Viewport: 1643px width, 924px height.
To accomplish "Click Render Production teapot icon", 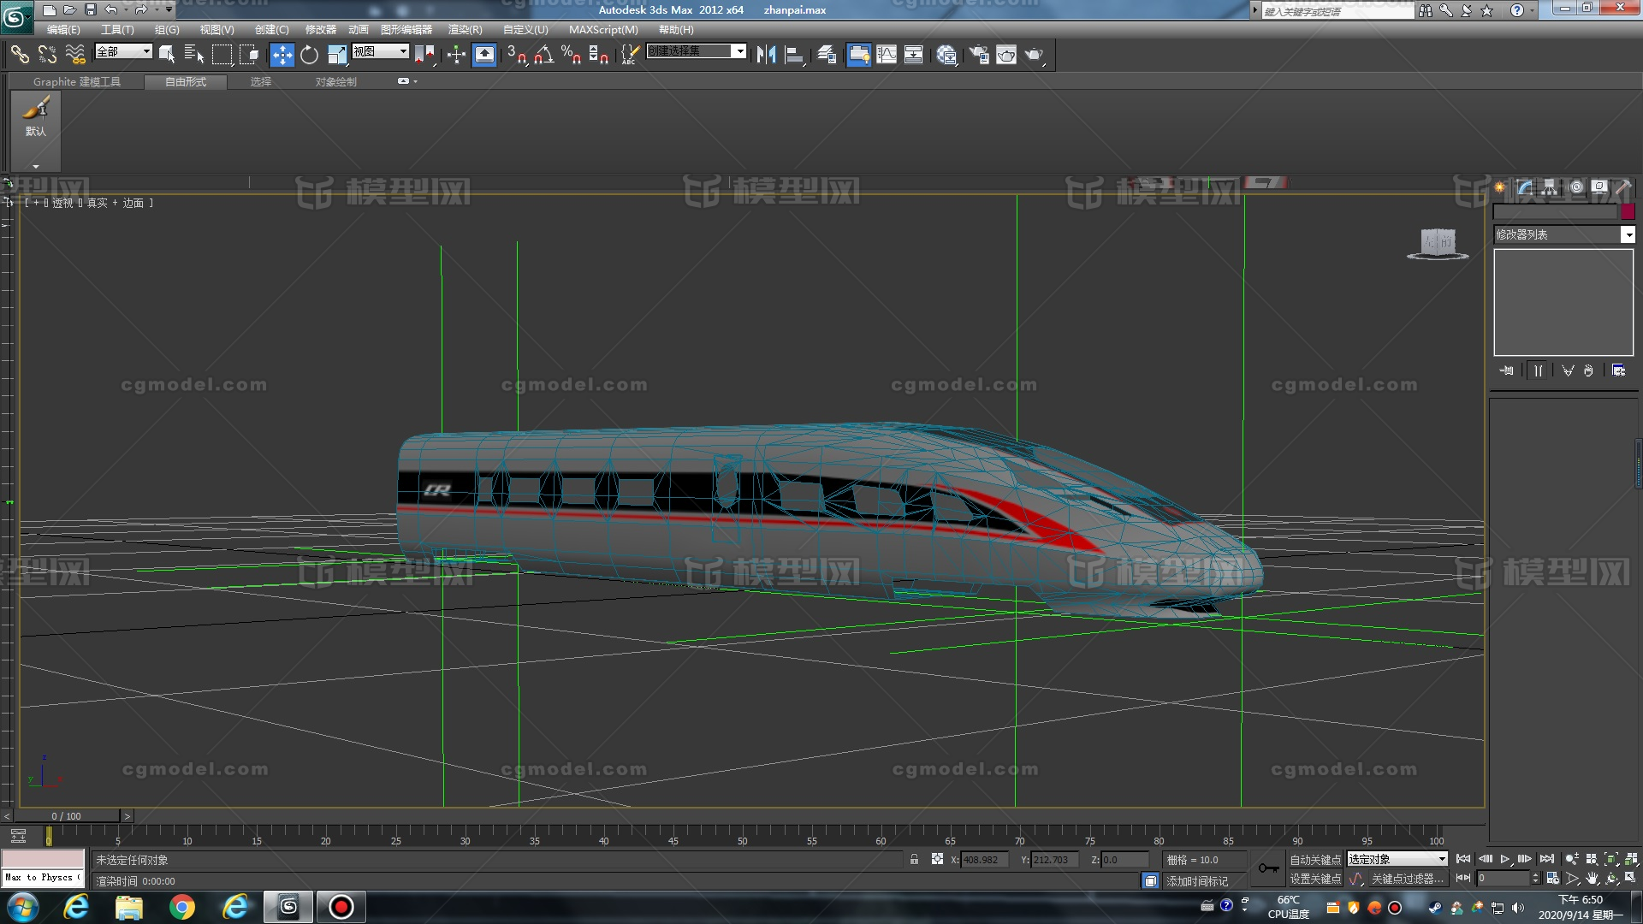I will pyautogui.click(x=1035, y=55).
